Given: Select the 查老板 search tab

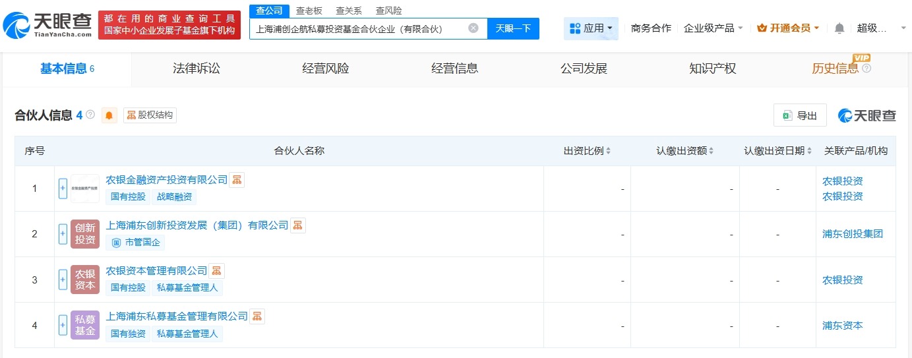Looking at the screenshot, I should [x=309, y=11].
